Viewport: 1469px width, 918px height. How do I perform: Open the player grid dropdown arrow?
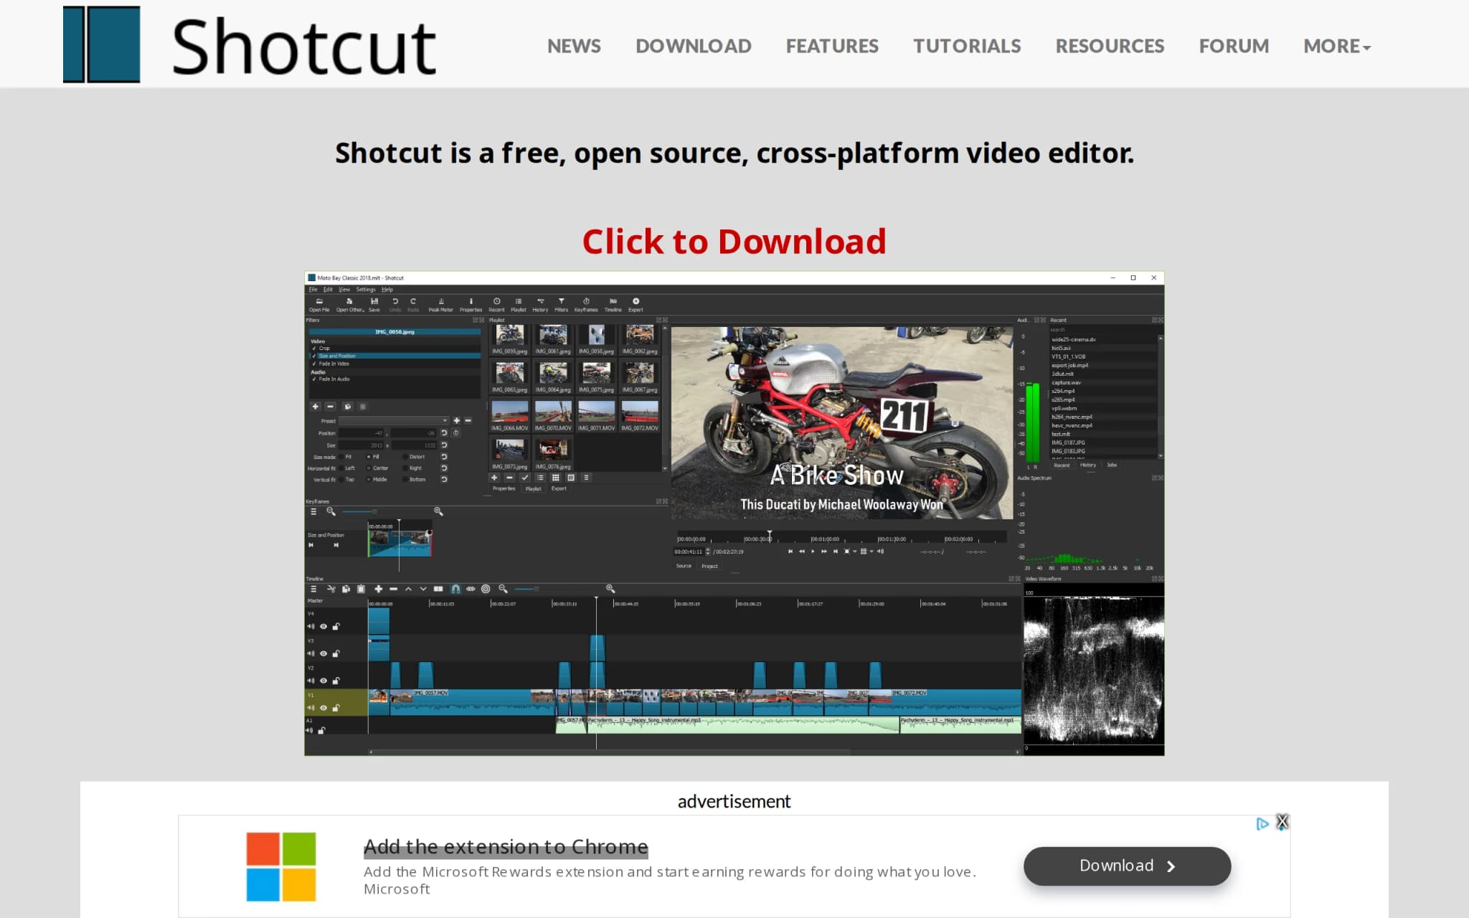(872, 552)
